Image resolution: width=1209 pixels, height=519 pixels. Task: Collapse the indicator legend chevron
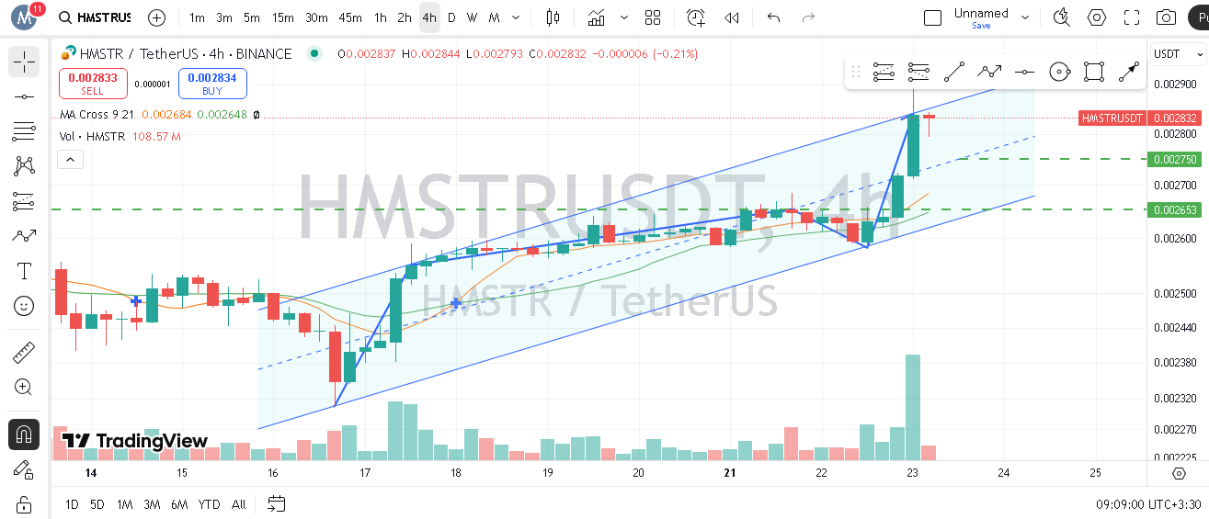pos(70,160)
